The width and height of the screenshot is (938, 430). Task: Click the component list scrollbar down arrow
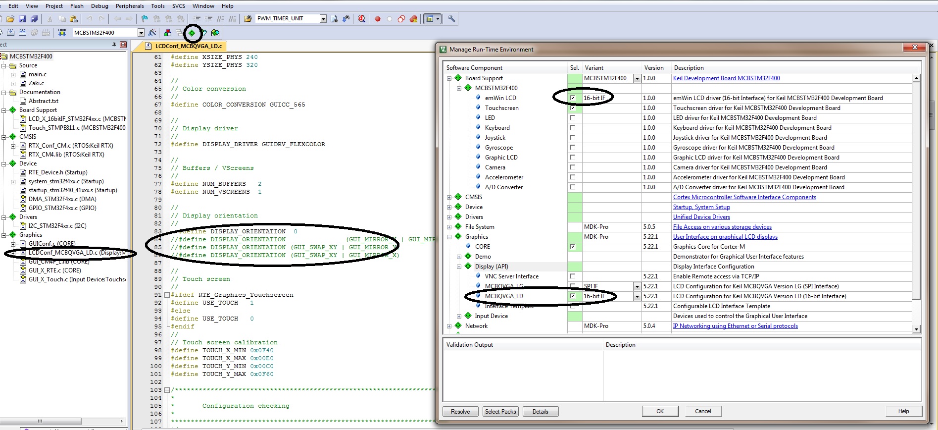916,329
